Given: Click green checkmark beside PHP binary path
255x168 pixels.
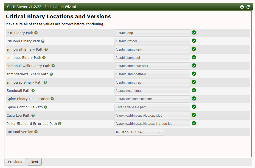Looking at the screenshot, I should pos(194,32).
